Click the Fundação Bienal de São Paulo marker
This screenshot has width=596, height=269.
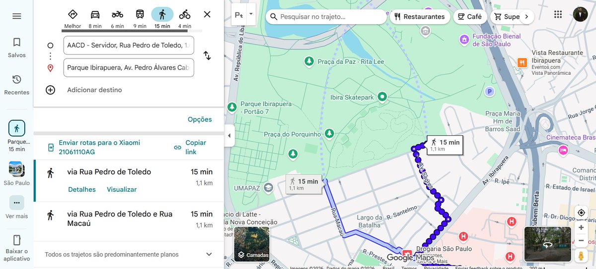tap(464, 39)
